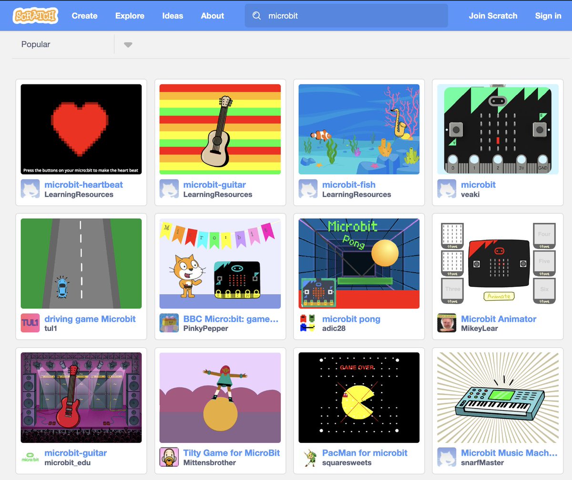Open MikeyLear's avatar icon
Image resolution: width=572 pixels, height=480 pixels.
447,323
